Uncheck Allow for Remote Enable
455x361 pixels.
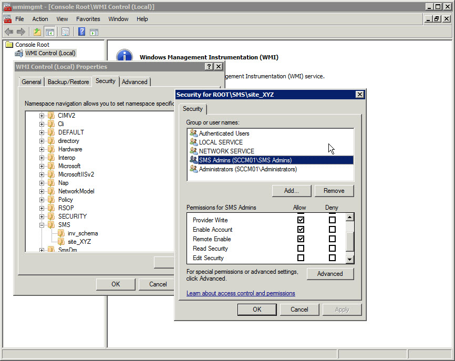pyautogui.click(x=301, y=239)
